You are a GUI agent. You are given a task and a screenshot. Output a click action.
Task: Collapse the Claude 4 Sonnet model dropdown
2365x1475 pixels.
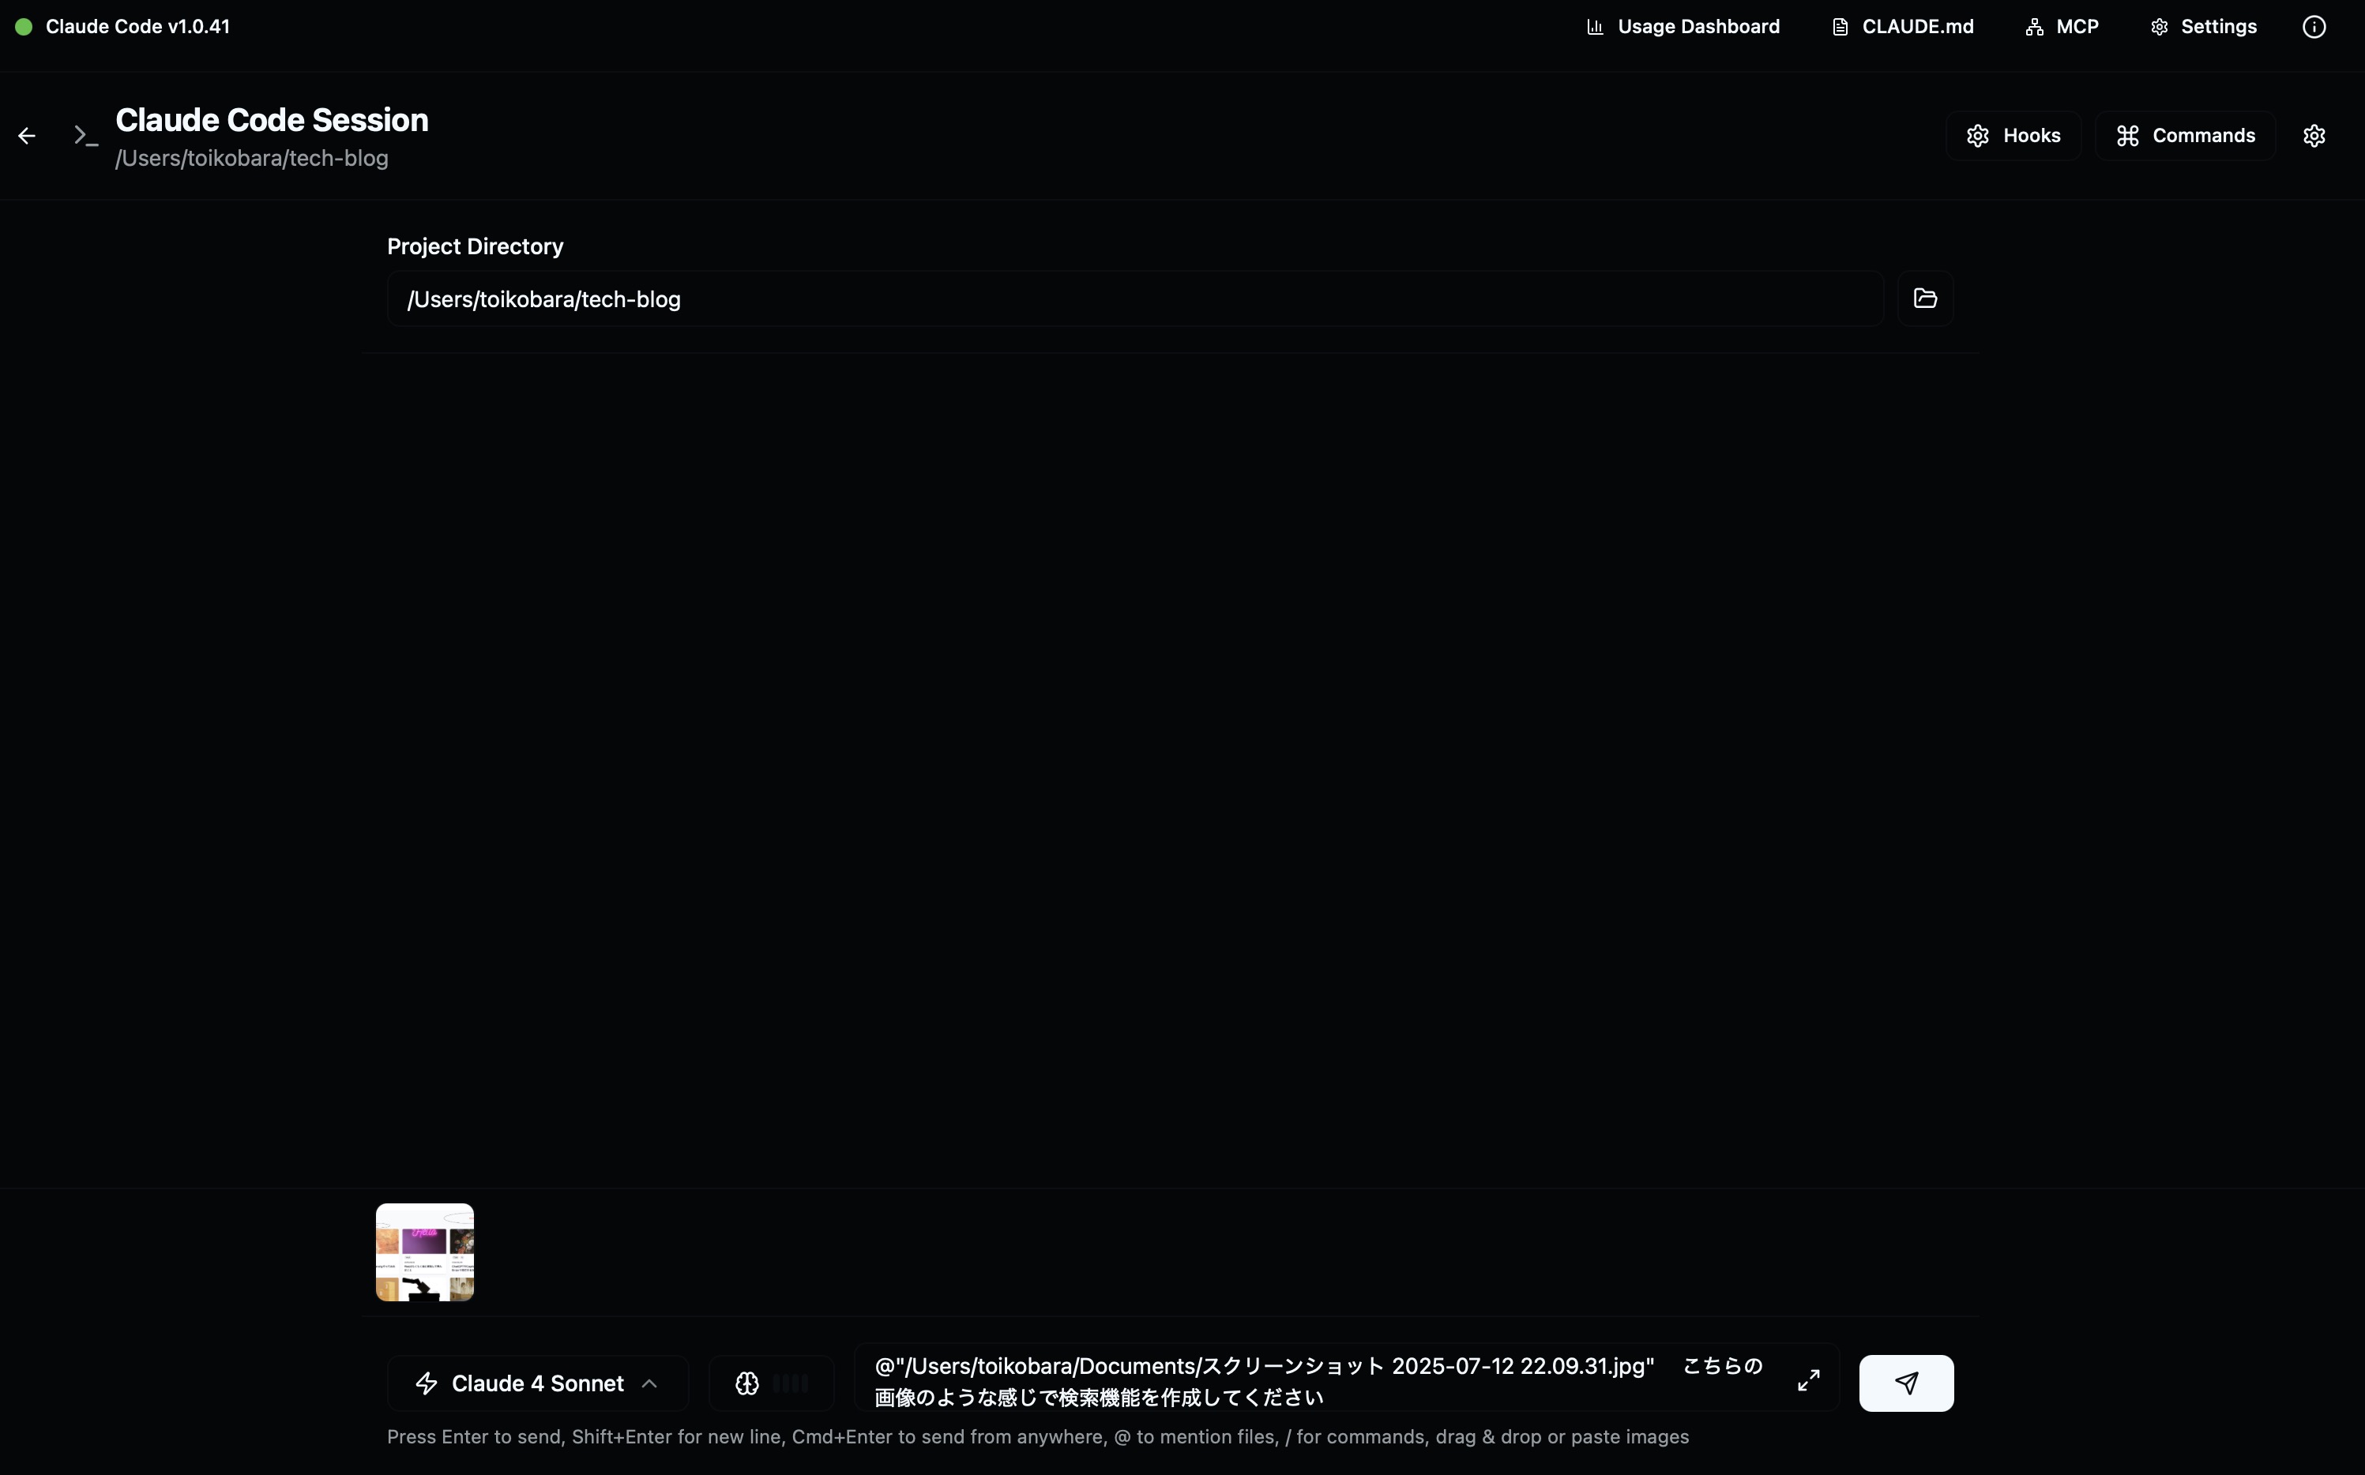[650, 1383]
